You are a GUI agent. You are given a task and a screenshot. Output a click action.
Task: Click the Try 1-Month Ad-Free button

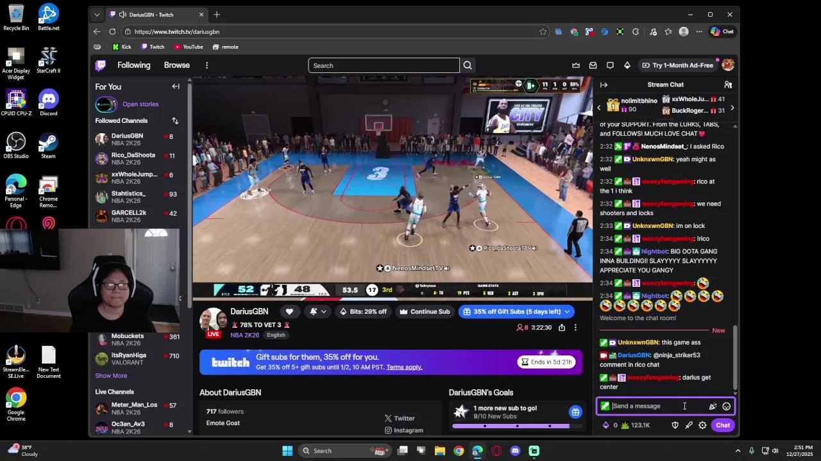(677, 65)
